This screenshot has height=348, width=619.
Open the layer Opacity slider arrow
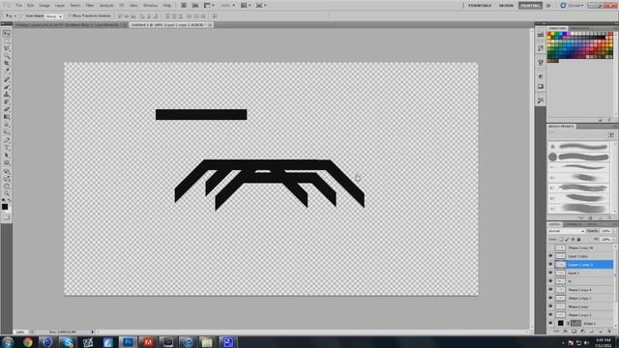[x=614, y=231]
